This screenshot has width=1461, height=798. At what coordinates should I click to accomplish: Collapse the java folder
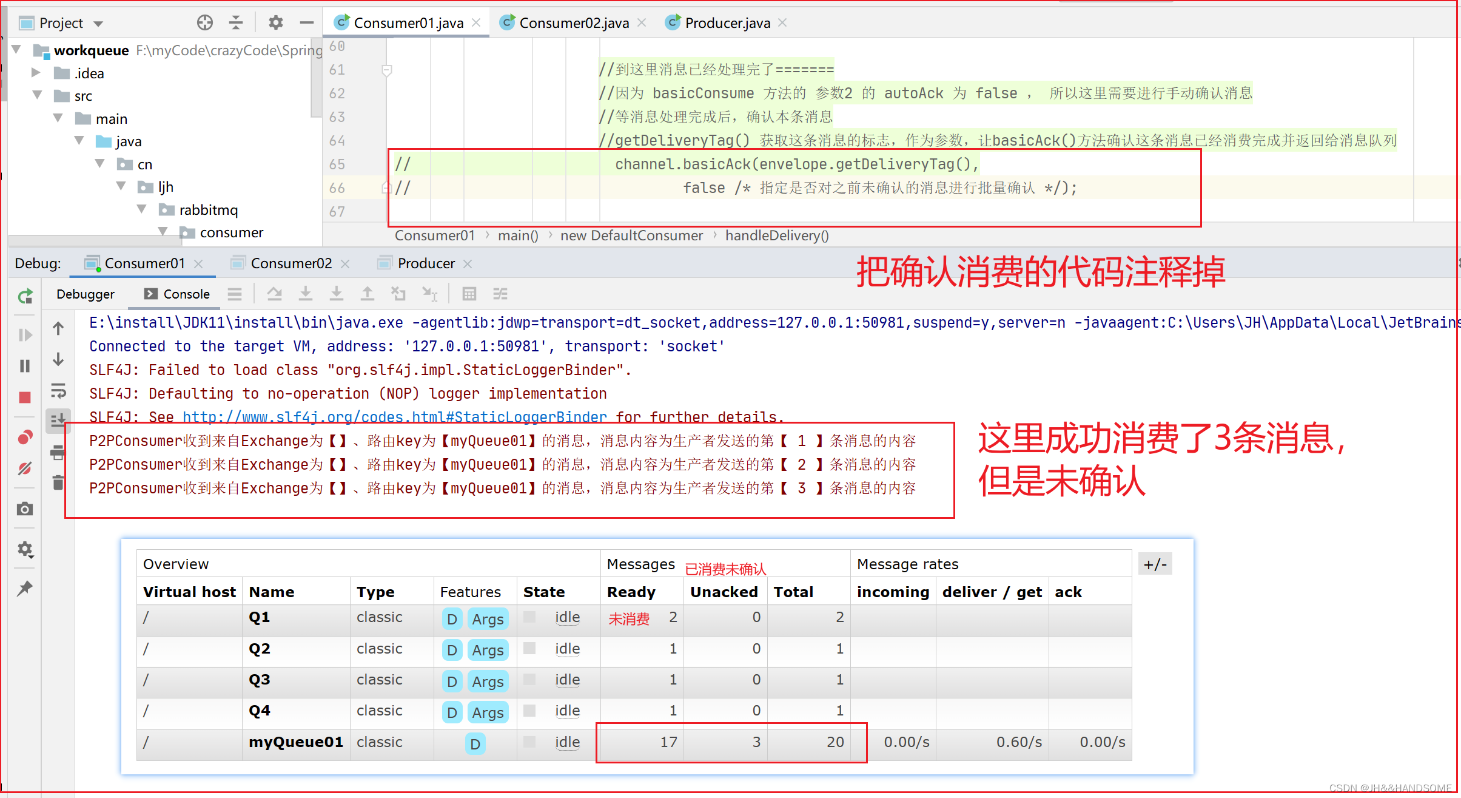(x=79, y=141)
